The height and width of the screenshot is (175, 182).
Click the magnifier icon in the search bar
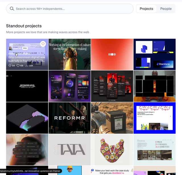(12, 9)
